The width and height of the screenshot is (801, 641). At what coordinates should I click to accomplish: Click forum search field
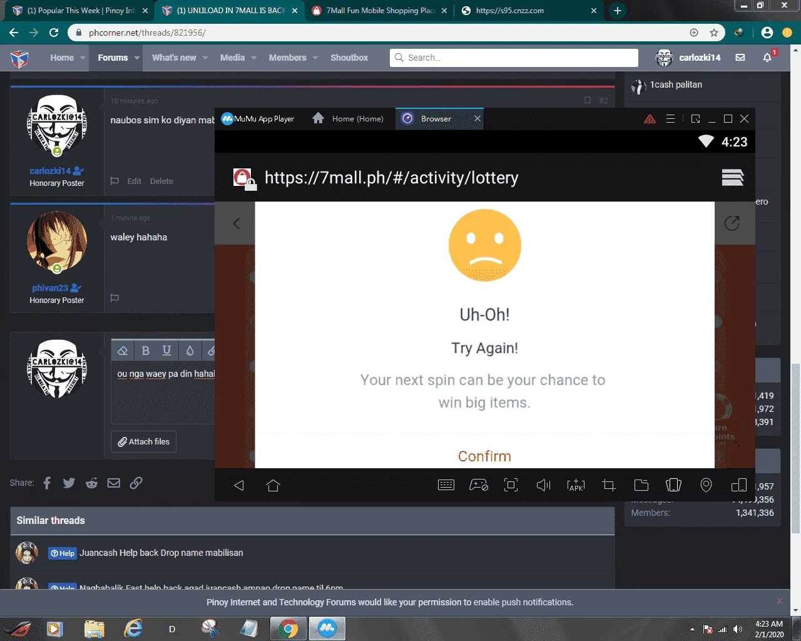[514, 58]
